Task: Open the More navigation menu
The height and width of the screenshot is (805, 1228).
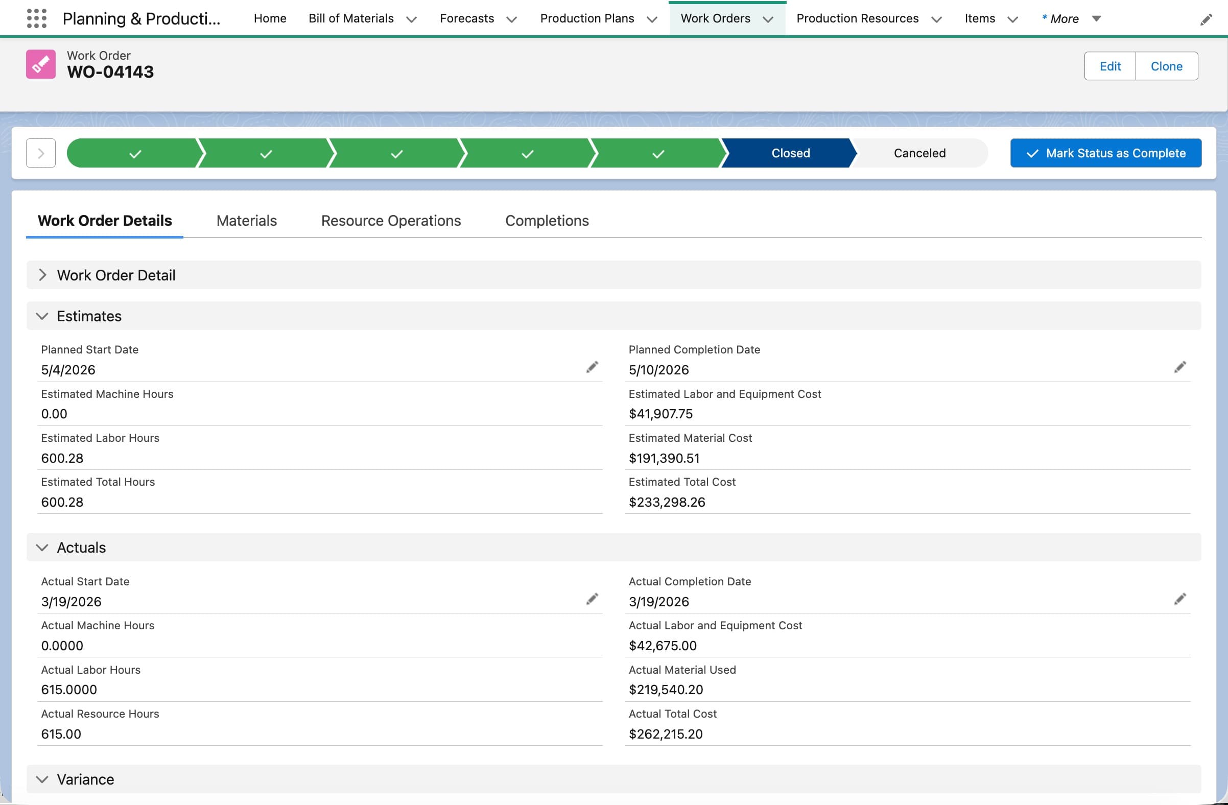Action: tap(1071, 18)
